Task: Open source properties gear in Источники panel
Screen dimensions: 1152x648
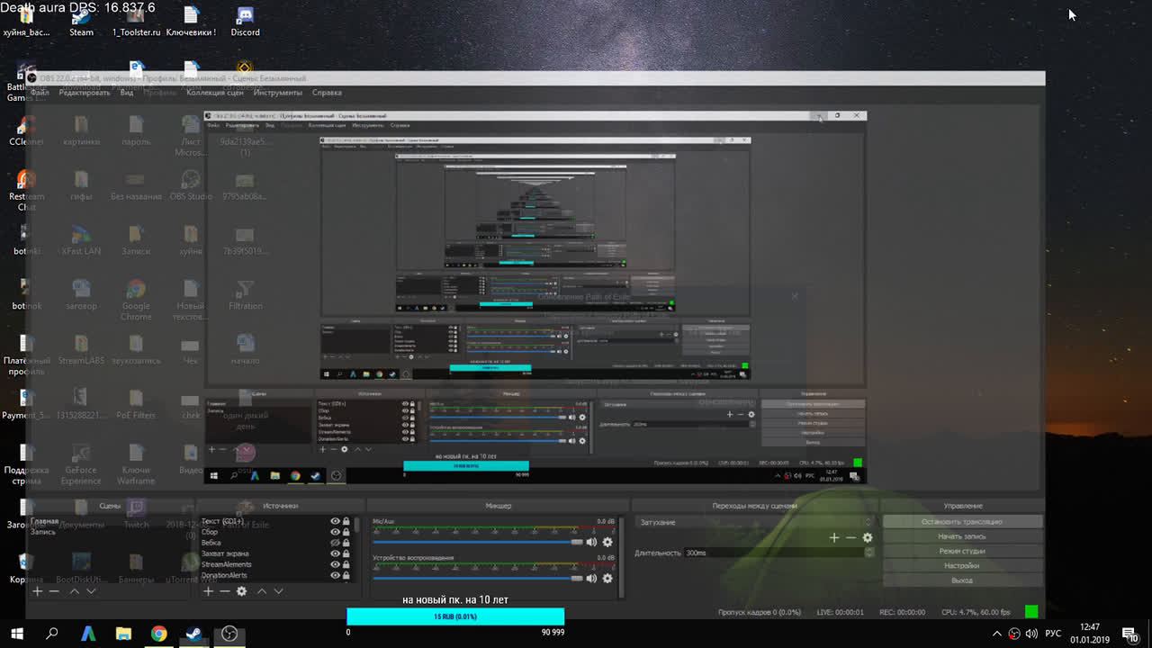Action: (x=241, y=591)
